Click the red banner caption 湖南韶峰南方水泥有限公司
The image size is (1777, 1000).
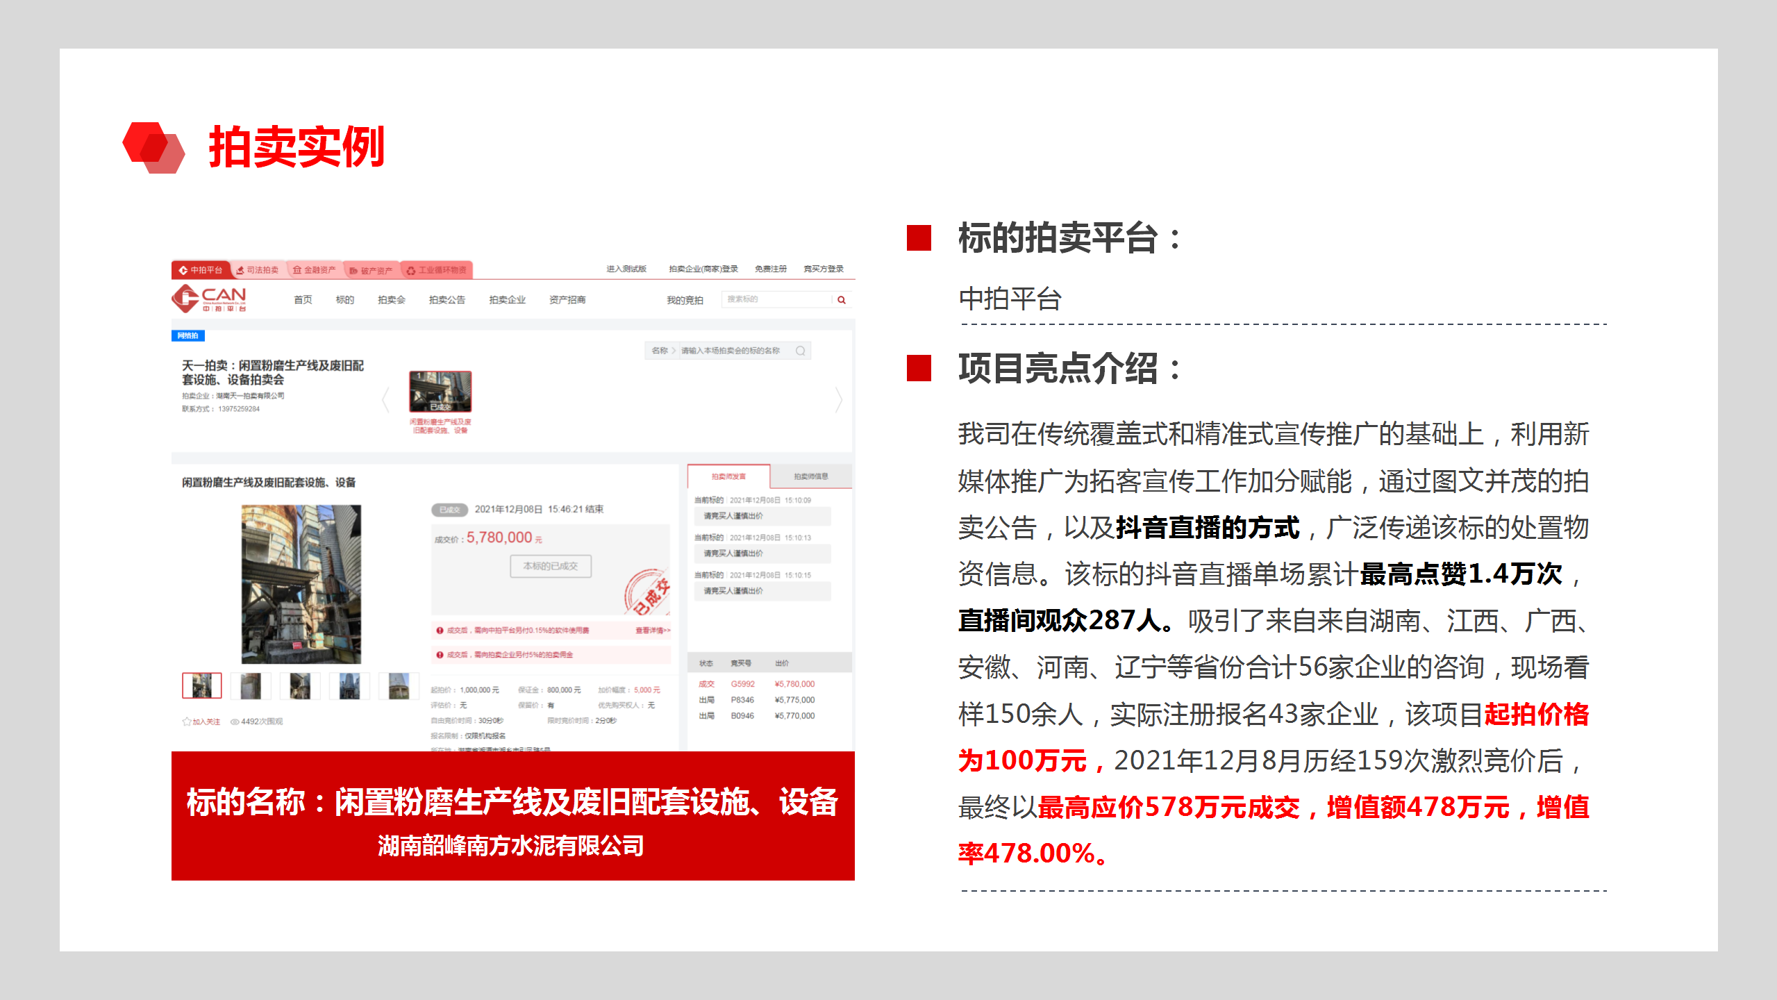pyautogui.click(x=511, y=845)
